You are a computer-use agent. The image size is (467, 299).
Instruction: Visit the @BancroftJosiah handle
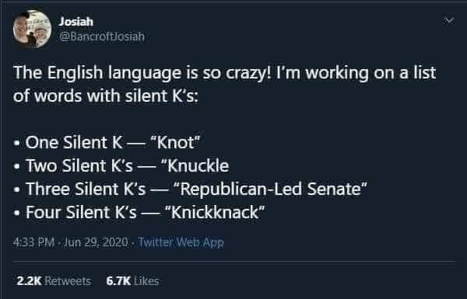click(102, 37)
